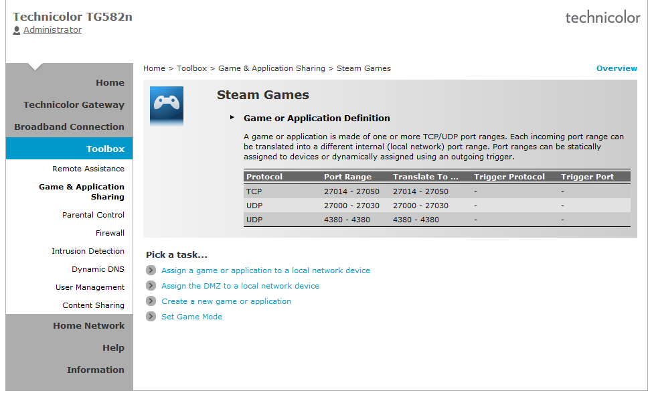
Task: Open Set Game Mode link
Action: (191, 317)
